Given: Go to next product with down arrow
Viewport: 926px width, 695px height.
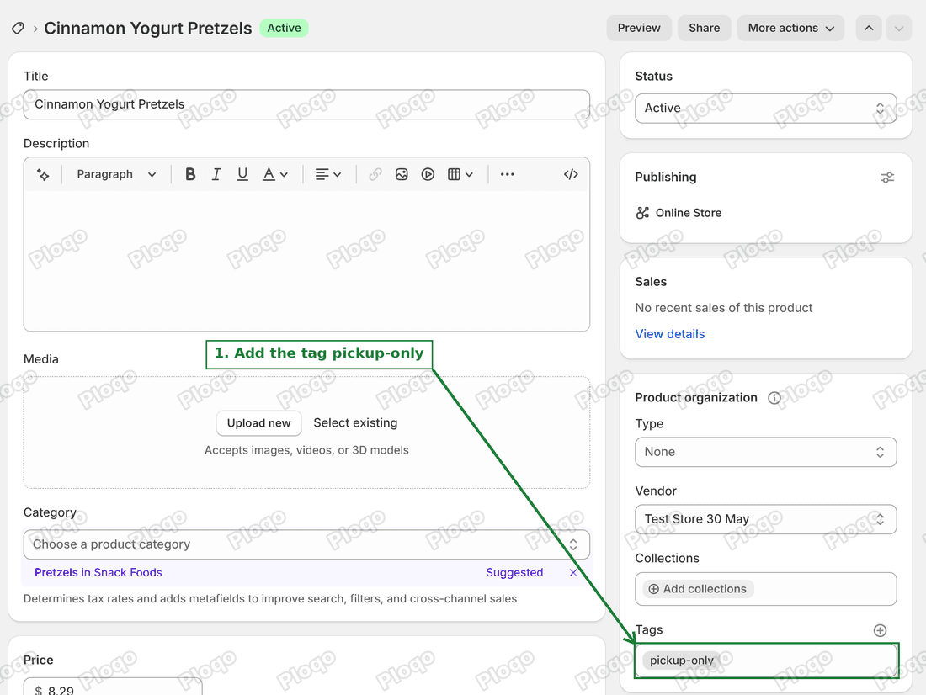Looking at the screenshot, I should coord(899,28).
